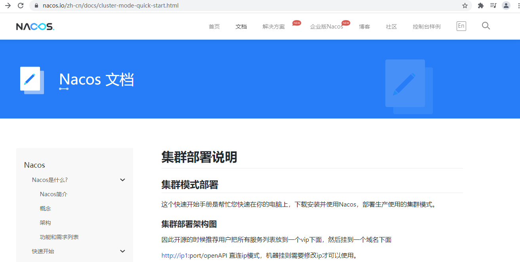Open the site search magnifier
This screenshot has height=262, width=520.
coord(486,26)
